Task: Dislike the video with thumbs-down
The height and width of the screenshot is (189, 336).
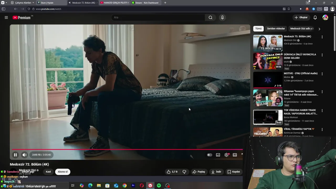Action: tap(184, 172)
